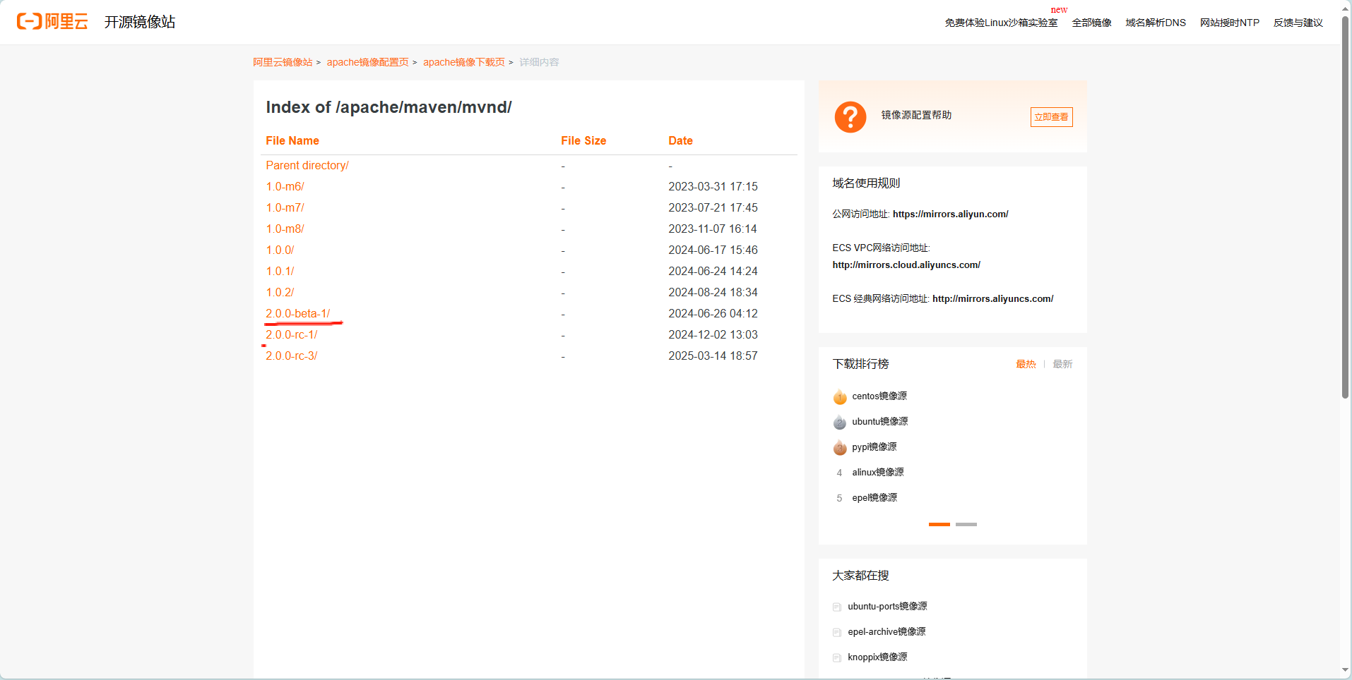The image size is (1352, 680).
Task: Click the document icon next to epel-archive镜像源
Action: click(837, 632)
